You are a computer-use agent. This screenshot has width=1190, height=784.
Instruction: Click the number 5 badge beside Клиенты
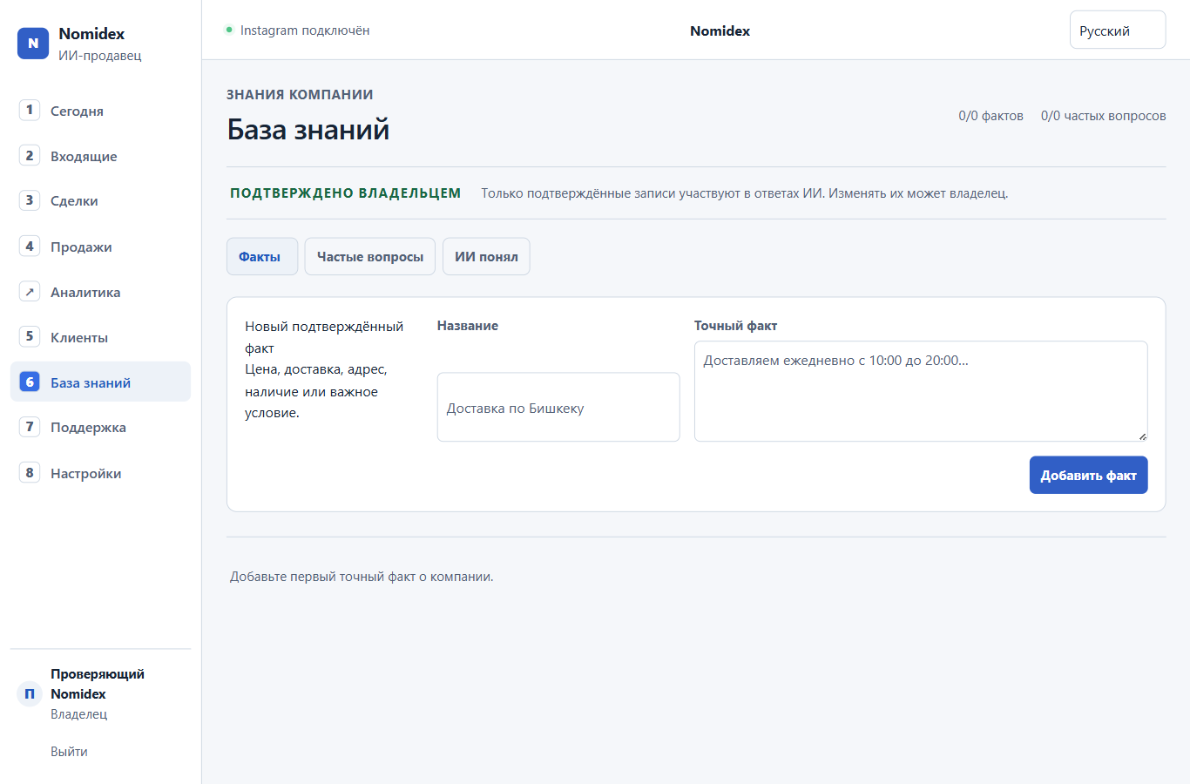30,336
